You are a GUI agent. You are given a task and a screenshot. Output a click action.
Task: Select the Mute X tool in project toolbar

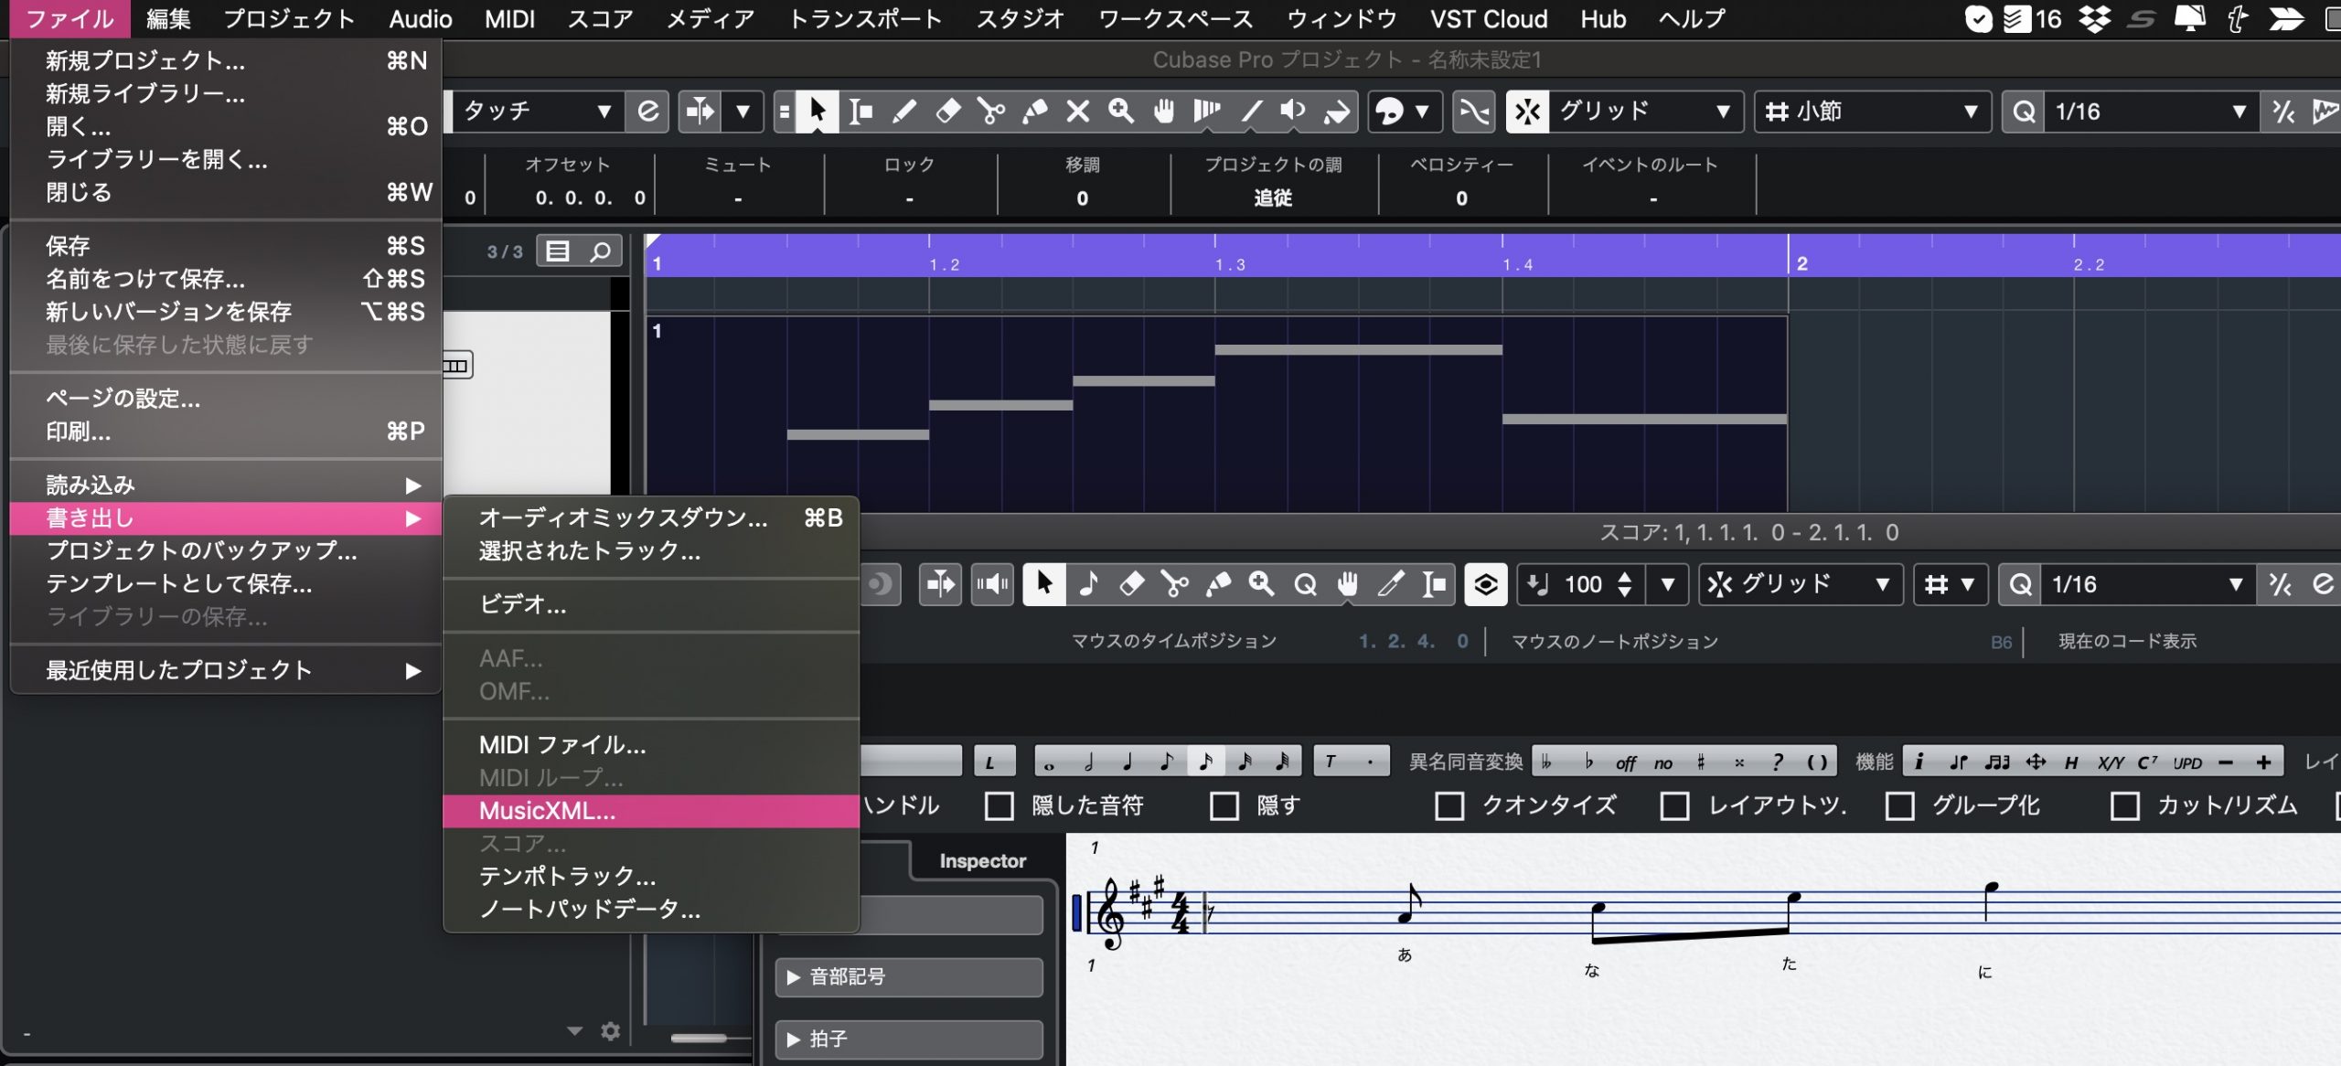coord(1078,112)
